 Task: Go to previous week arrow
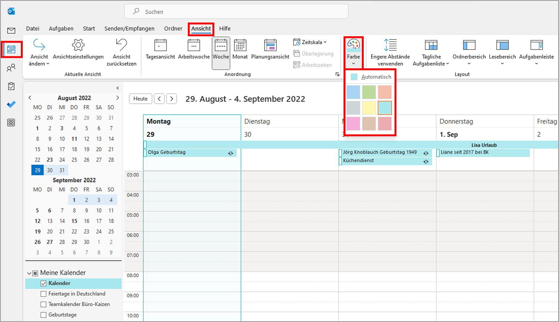(160, 99)
